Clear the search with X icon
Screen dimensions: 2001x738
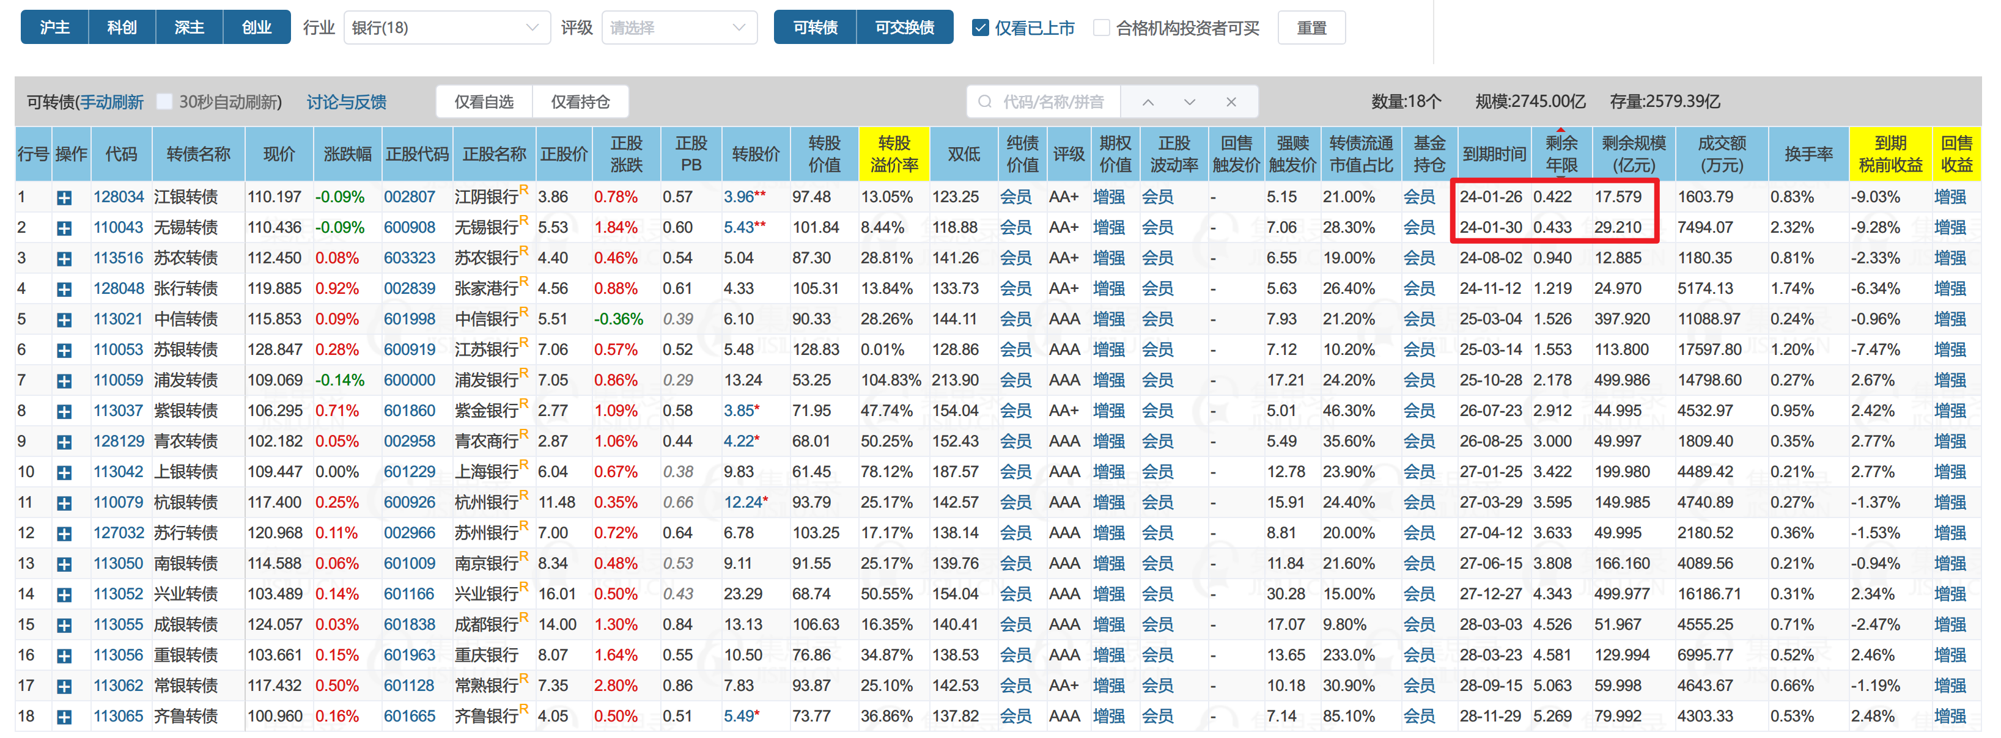click(x=1231, y=103)
